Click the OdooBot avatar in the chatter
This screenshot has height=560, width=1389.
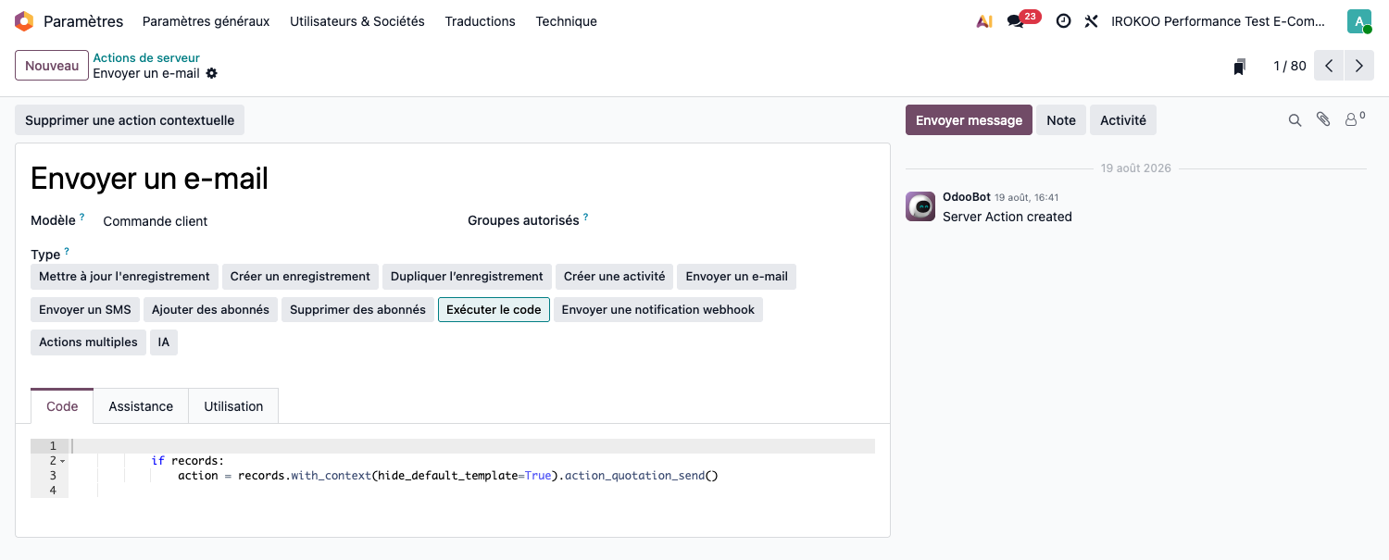pyautogui.click(x=920, y=206)
